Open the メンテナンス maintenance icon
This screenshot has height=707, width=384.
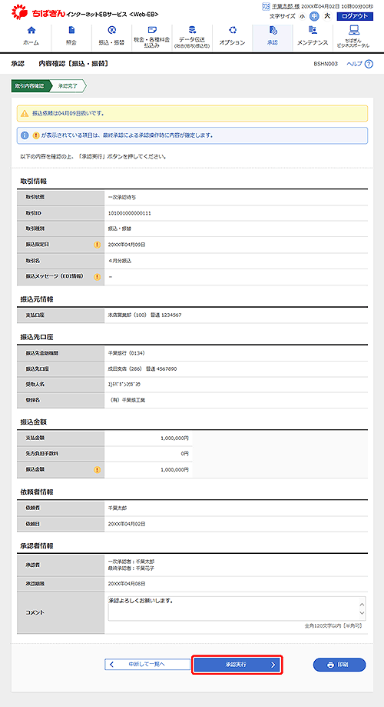click(x=313, y=31)
